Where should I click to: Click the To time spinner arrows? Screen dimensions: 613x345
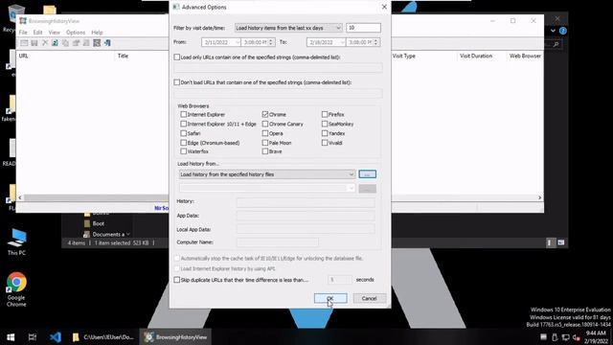[x=376, y=42]
